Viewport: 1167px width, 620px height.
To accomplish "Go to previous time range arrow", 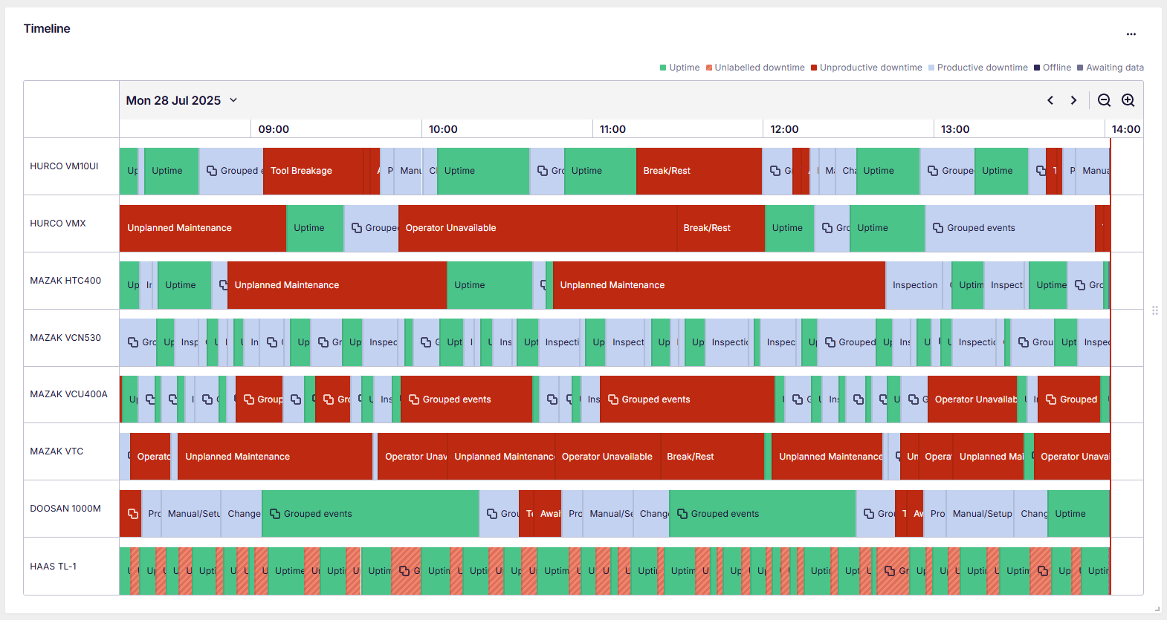I will click(x=1050, y=100).
